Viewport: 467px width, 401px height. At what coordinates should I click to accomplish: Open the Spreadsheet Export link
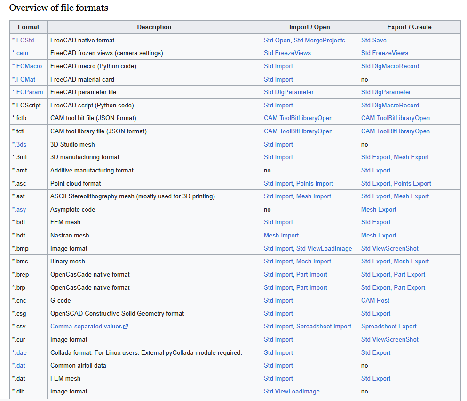click(x=389, y=327)
